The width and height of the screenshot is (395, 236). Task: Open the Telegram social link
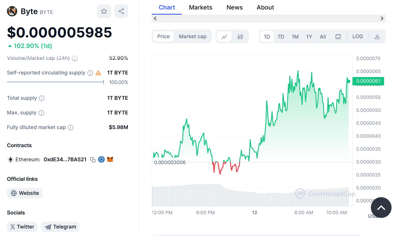[60, 227]
